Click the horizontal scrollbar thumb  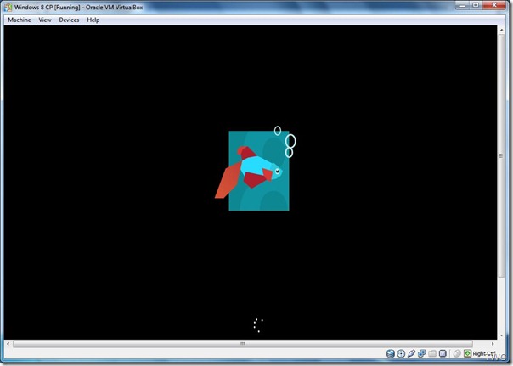coord(242,343)
